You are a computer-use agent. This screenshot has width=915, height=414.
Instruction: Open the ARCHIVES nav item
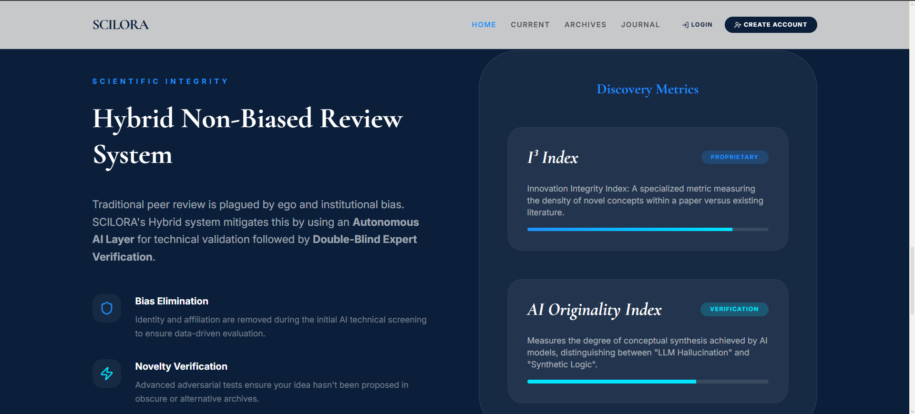click(585, 25)
